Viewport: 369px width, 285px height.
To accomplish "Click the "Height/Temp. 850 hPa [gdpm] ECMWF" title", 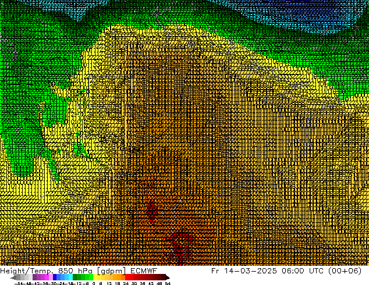I will pyautogui.click(x=79, y=271).
